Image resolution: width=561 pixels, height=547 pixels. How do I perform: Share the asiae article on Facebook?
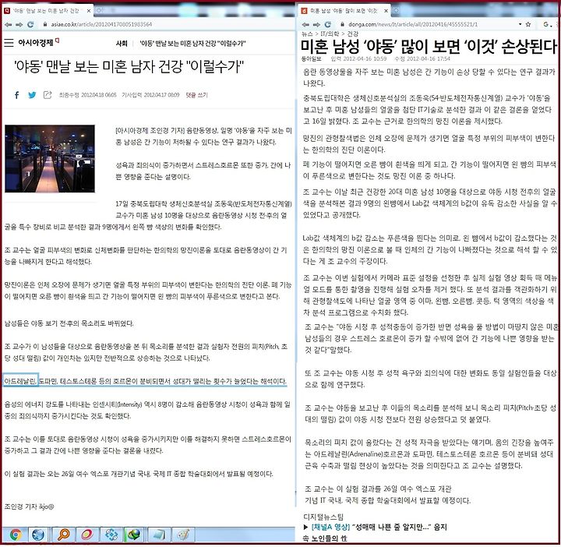(16, 95)
